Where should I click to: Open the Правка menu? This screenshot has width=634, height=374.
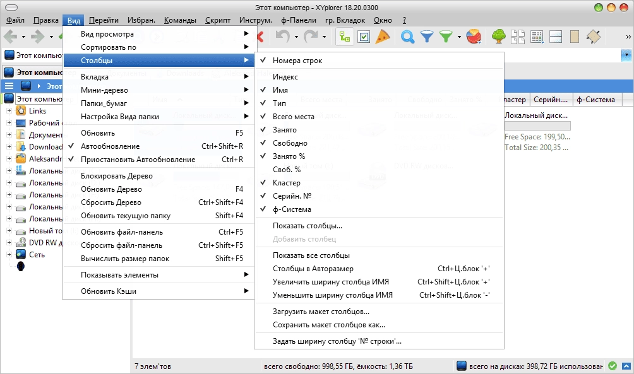click(45, 20)
